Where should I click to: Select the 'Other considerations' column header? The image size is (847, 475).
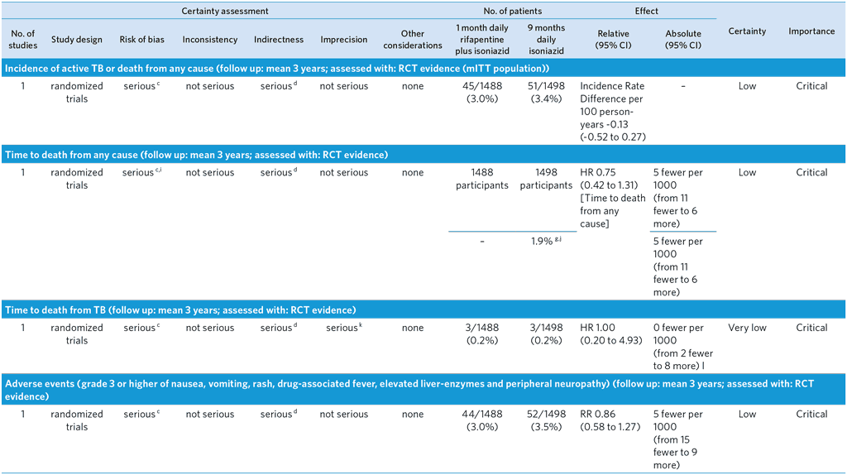tap(412, 40)
